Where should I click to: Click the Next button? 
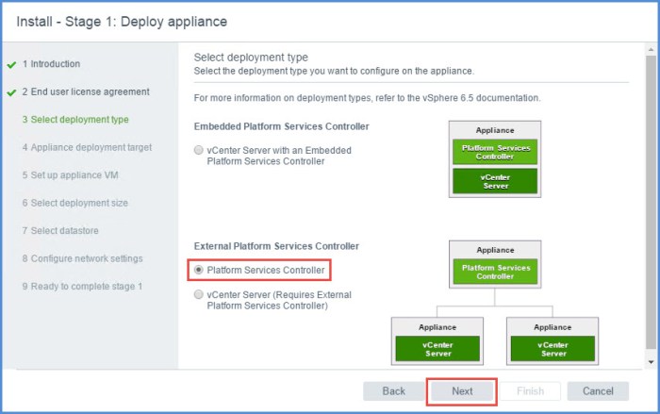(x=462, y=391)
